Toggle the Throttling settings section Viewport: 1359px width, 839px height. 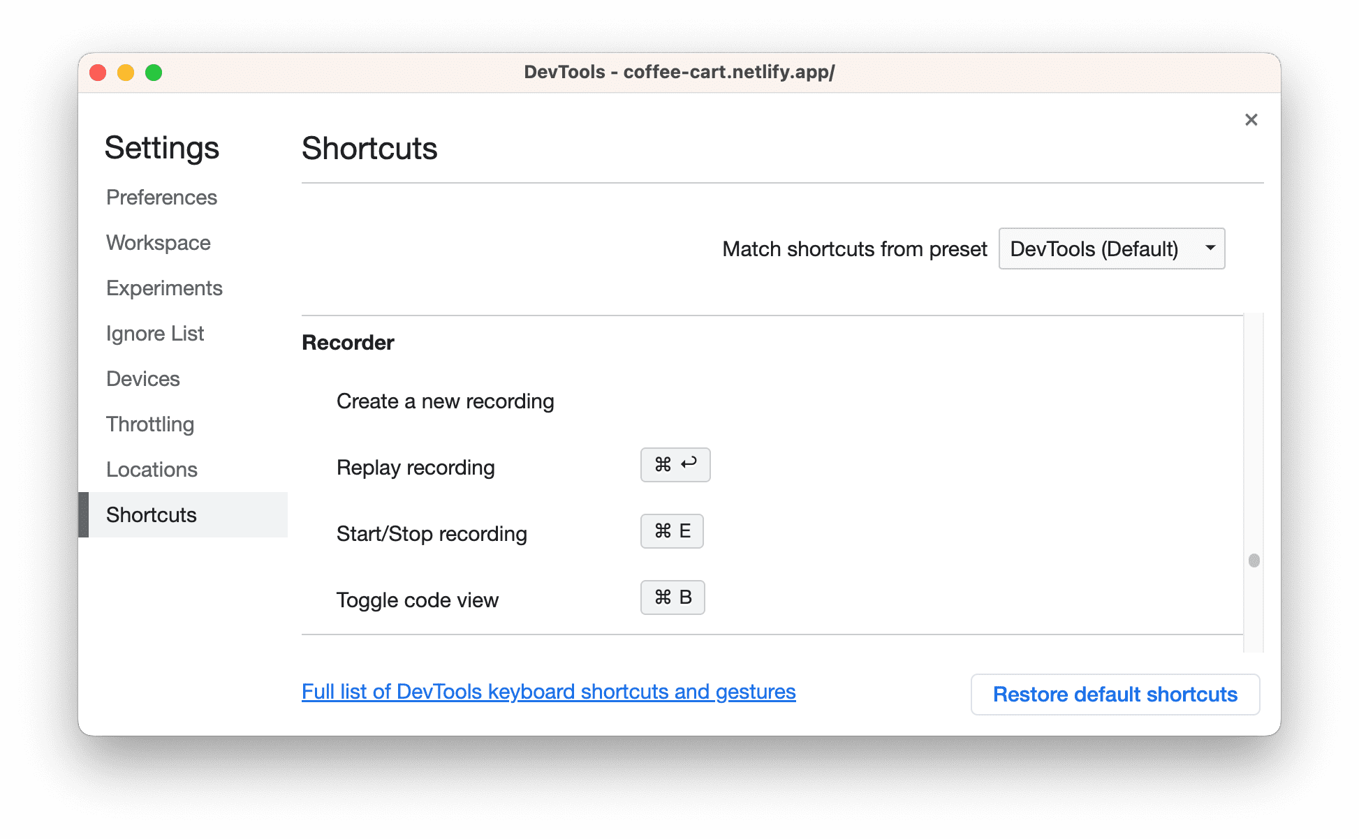point(149,424)
